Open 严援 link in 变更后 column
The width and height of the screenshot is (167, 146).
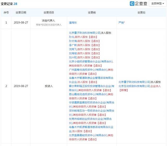click(x=122, y=23)
